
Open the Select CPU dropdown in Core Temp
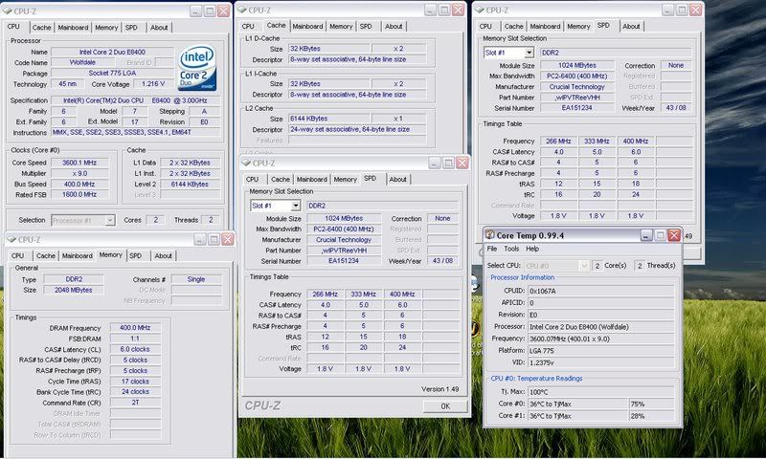(x=583, y=266)
